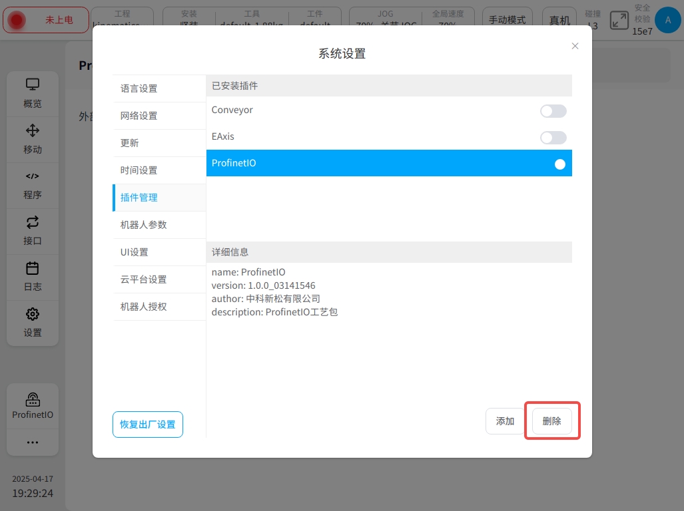Image resolution: width=684 pixels, height=511 pixels.
Task: Enable the EAxis plugin toggle
Action: (x=553, y=138)
